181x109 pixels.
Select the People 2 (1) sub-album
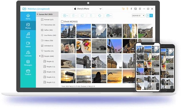coord(49,67)
